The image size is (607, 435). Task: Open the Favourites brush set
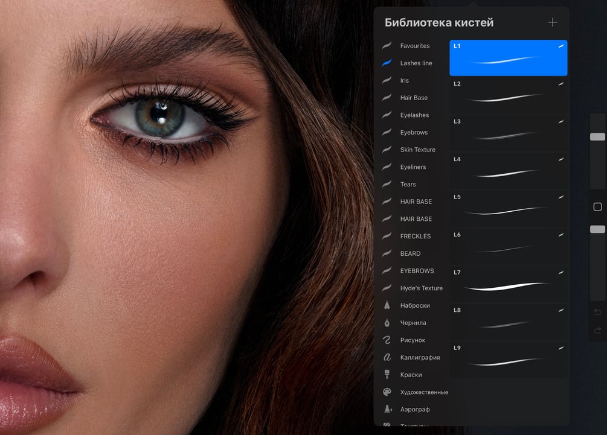click(x=414, y=46)
